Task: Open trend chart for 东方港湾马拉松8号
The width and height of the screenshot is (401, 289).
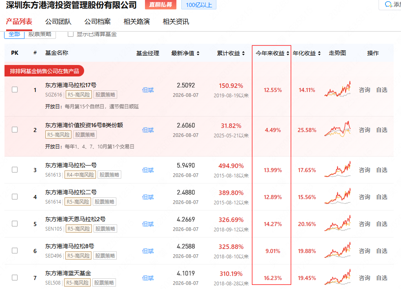Action: click(x=337, y=250)
